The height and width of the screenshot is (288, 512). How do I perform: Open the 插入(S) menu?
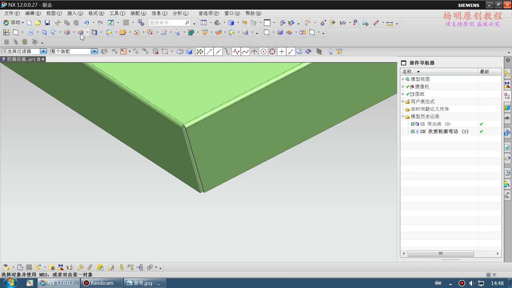pos(75,13)
